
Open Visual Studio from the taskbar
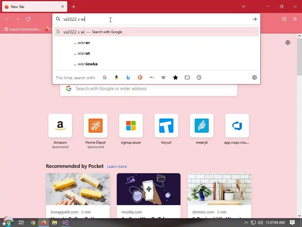coord(65,223)
